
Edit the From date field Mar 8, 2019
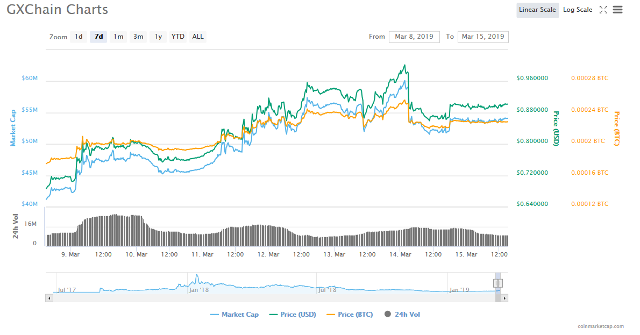tap(414, 37)
